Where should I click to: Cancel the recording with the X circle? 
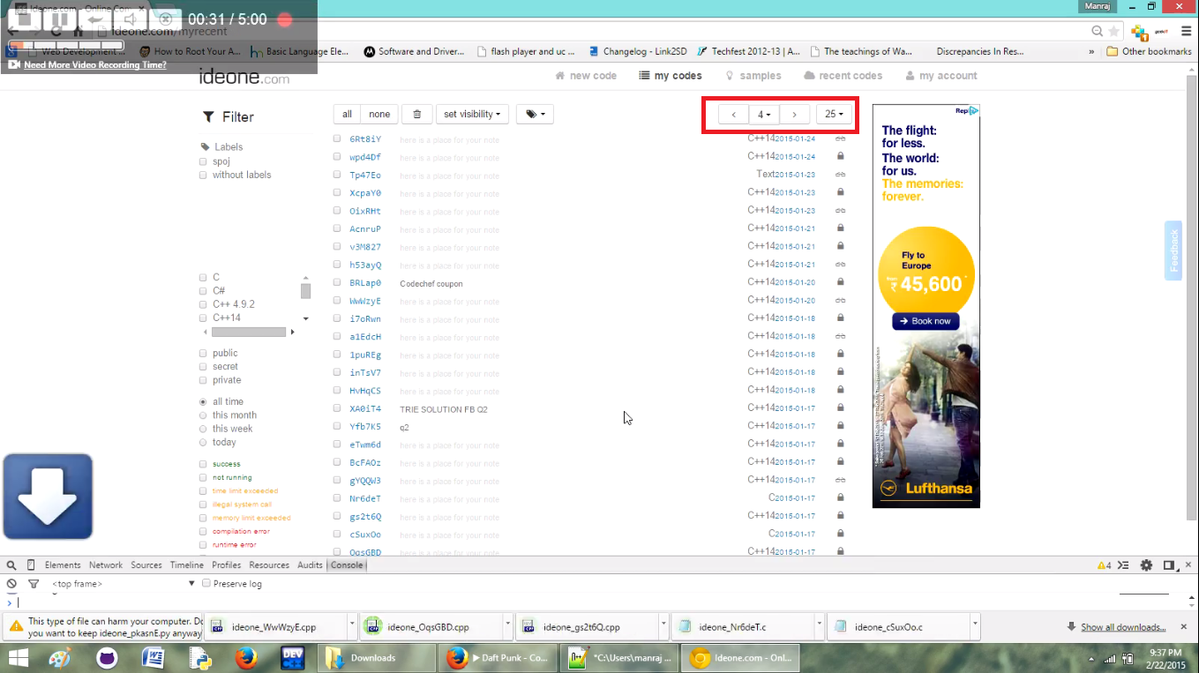point(165,19)
